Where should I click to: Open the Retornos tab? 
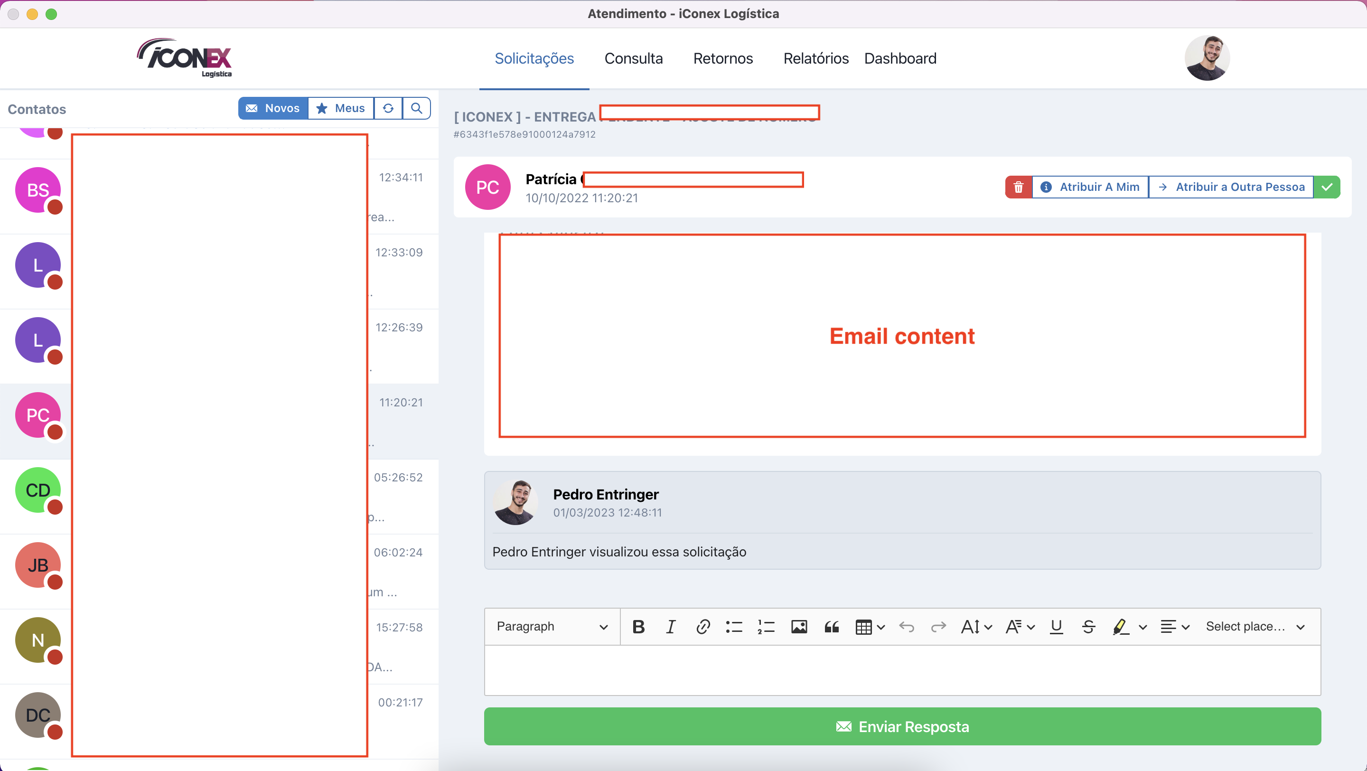point(723,58)
